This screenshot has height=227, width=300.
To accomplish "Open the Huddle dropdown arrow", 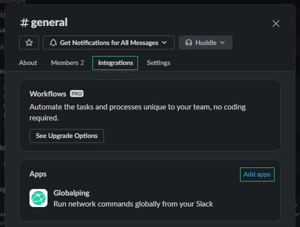I will 222,42.
